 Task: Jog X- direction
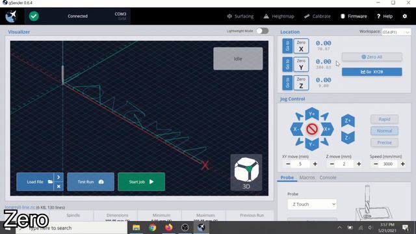[x=296, y=129]
